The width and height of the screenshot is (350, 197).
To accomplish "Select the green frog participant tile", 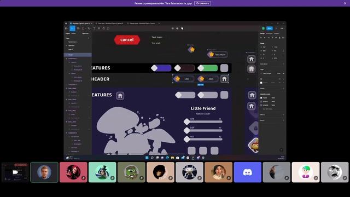I will (131, 172).
